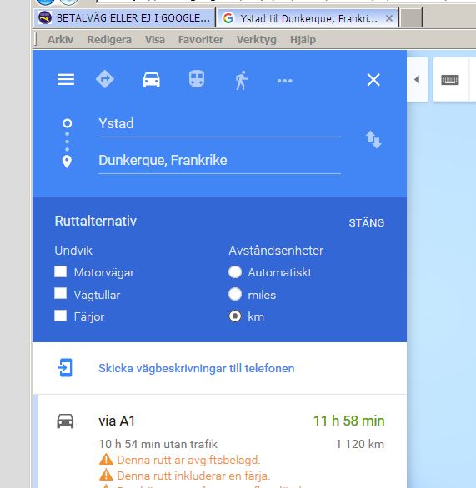Screen dimensions: 476x488
Task: Click the destination pin icon beside Dunkerque
Action: click(67, 162)
